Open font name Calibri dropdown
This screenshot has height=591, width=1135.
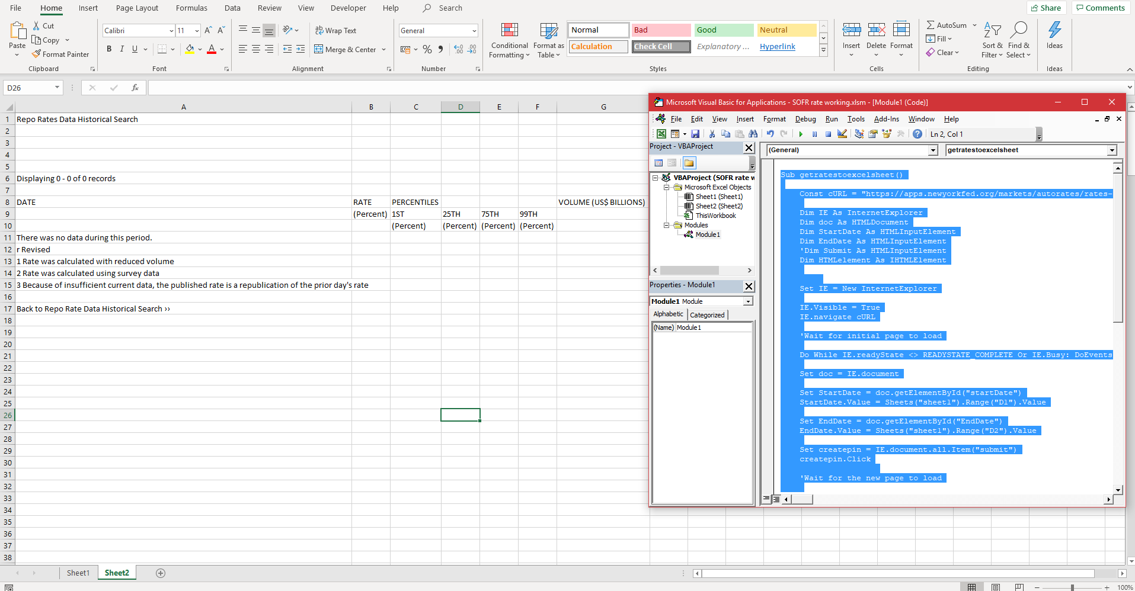coord(171,31)
